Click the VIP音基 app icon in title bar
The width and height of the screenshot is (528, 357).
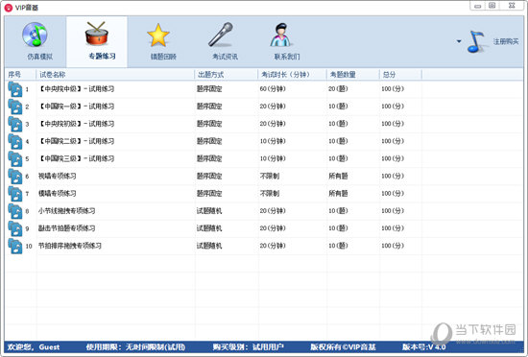coord(9,7)
